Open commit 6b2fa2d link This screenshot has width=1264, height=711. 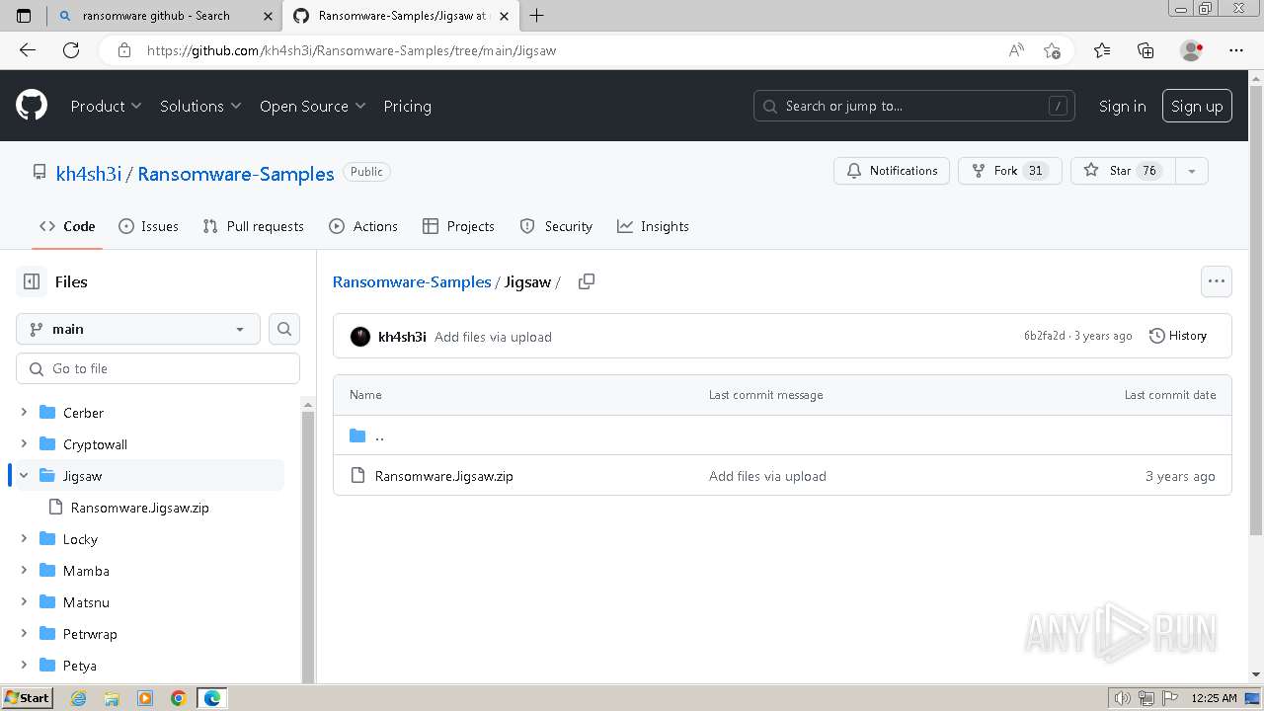coord(1045,336)
